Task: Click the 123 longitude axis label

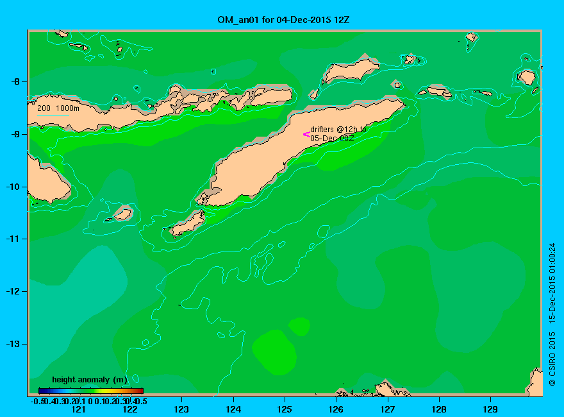Action: click(181, 409)
